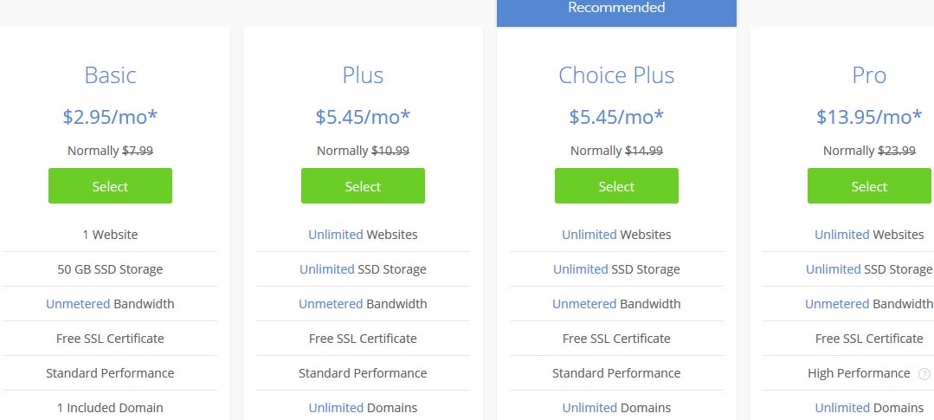Click the Pro plan heading
934x420 pixels.
[x=869, y=75]
